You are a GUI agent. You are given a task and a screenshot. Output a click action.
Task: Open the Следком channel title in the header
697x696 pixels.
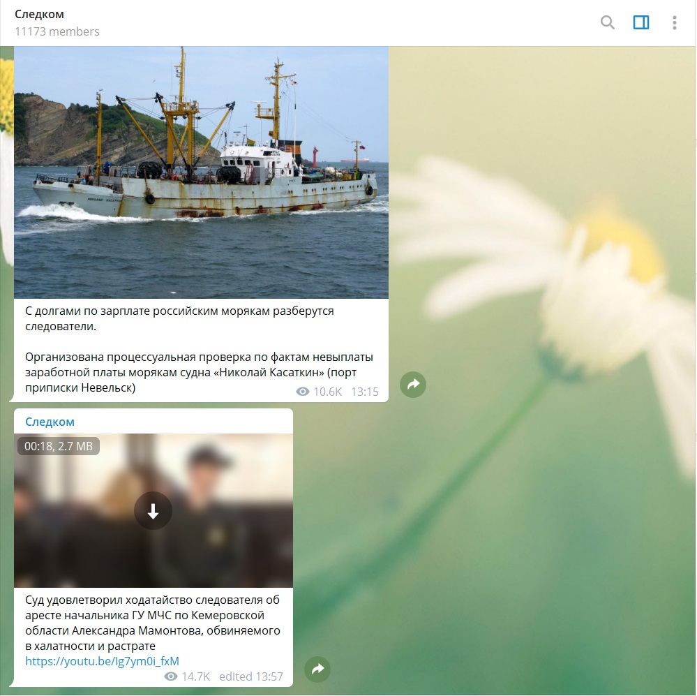(39, 14)
